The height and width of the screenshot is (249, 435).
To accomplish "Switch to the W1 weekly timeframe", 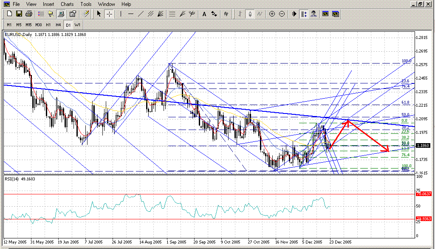I will point(77,25).
